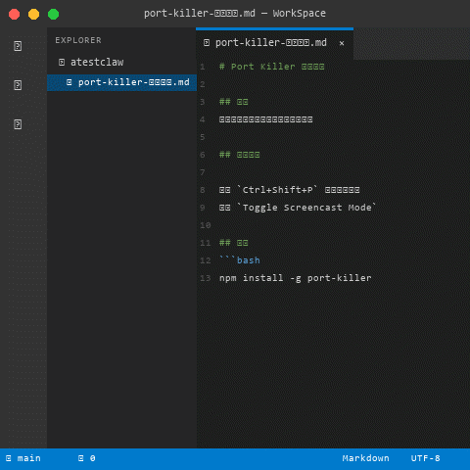Click the green zoom window button
The image size is (470, 470).
[x=54, y=15]
